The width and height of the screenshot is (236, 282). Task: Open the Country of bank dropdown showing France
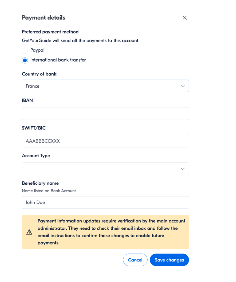pyautogui.click(x=105, y=86)
